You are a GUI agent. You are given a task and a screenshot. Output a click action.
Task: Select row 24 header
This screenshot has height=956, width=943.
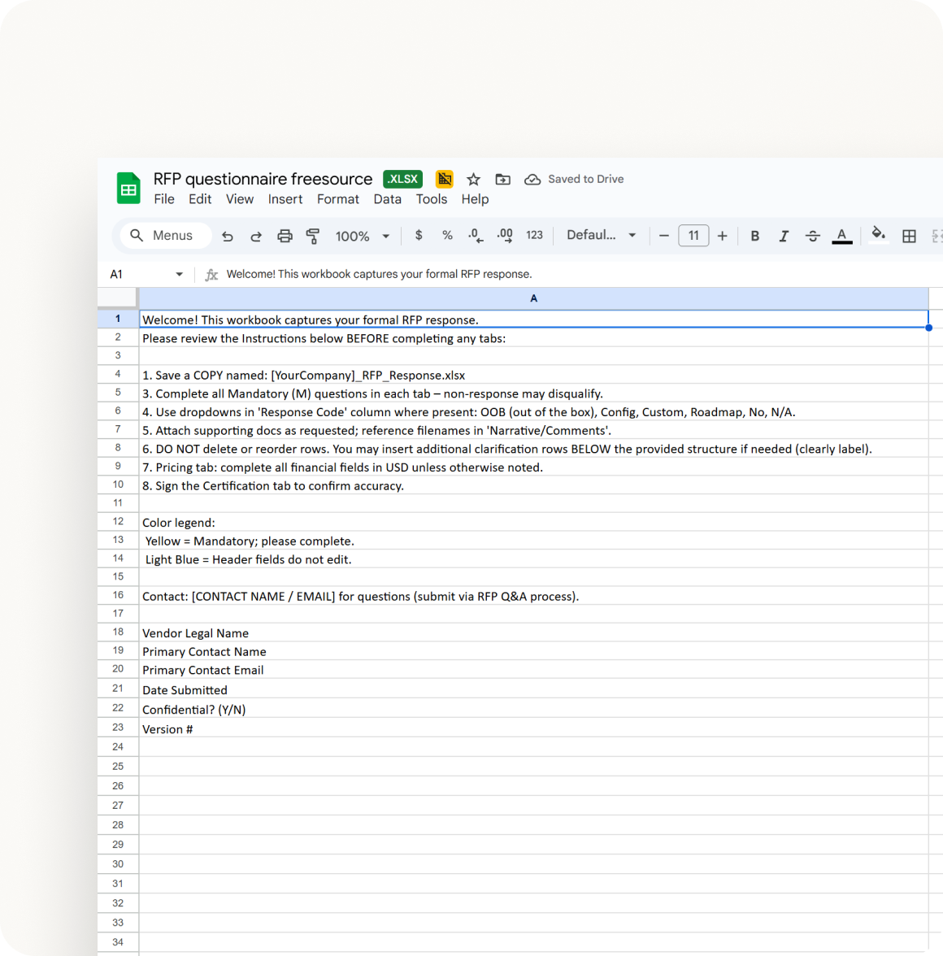[118, 747]
